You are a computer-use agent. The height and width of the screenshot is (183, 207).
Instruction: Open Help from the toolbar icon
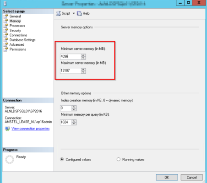tap(79, 13)
